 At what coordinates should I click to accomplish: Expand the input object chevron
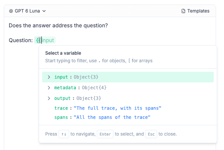(49, 77)
